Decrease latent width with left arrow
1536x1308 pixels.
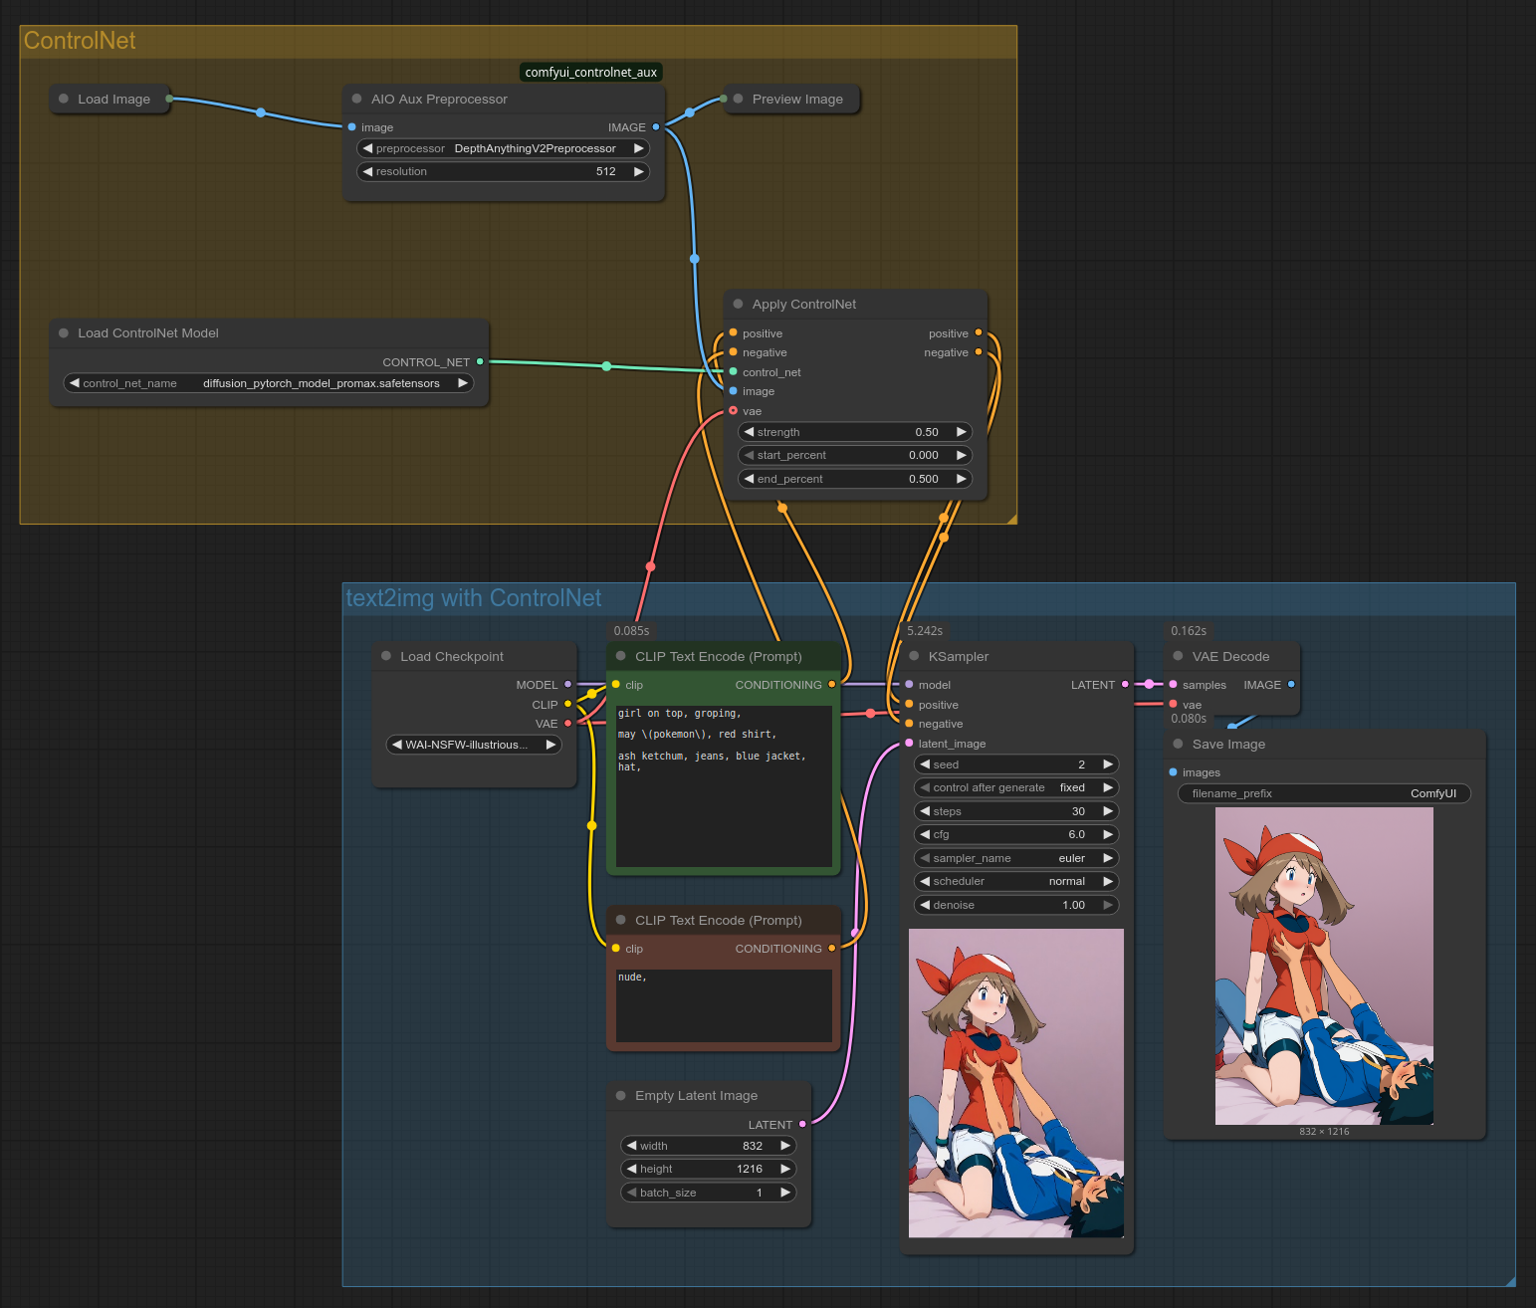tap(631, 1146)
